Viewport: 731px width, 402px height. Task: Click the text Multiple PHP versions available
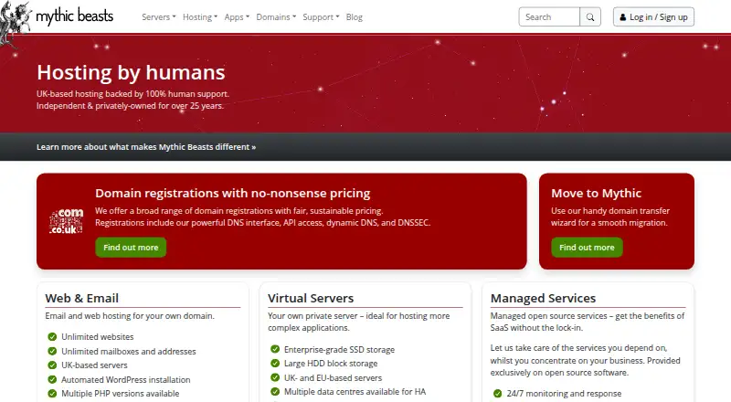pyautogui.click(x=121, y=394)
